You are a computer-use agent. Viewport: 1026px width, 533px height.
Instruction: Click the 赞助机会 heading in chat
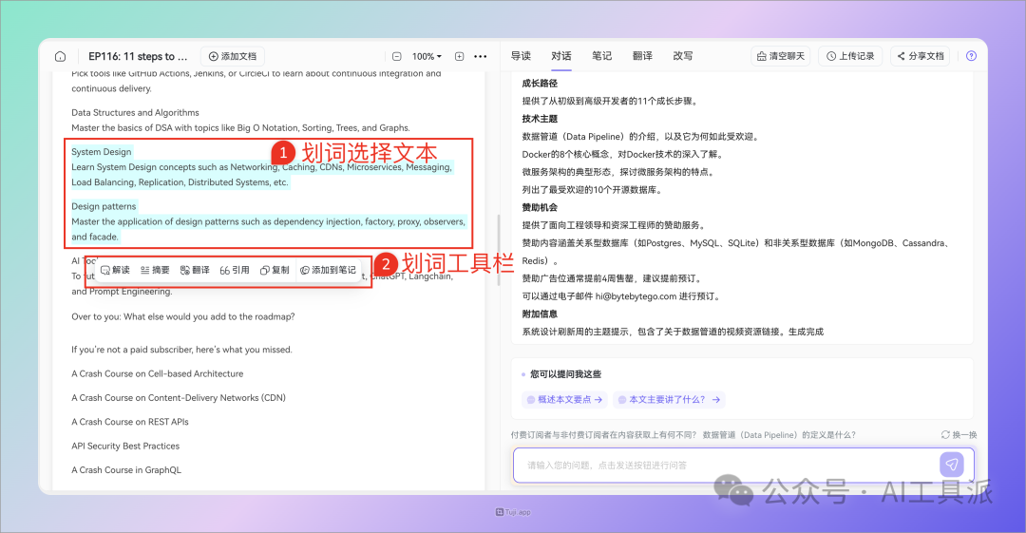(540, 207)
